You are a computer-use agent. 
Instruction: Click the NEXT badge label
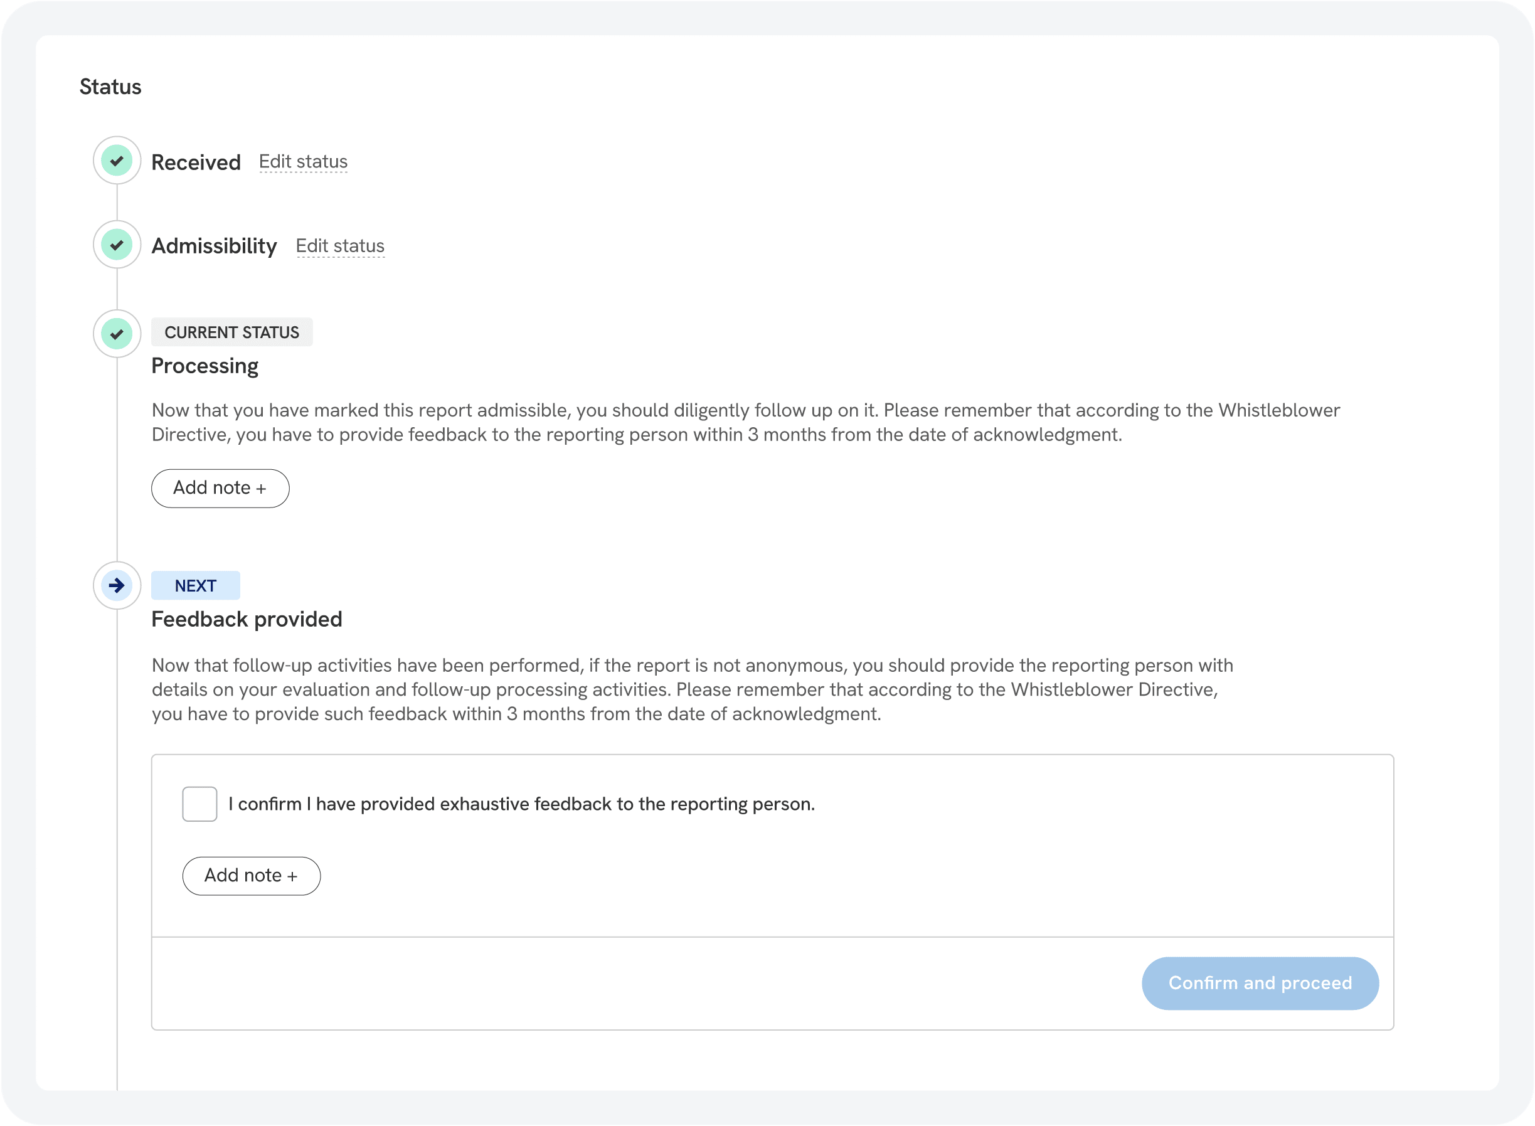click(x=196, y=585)
